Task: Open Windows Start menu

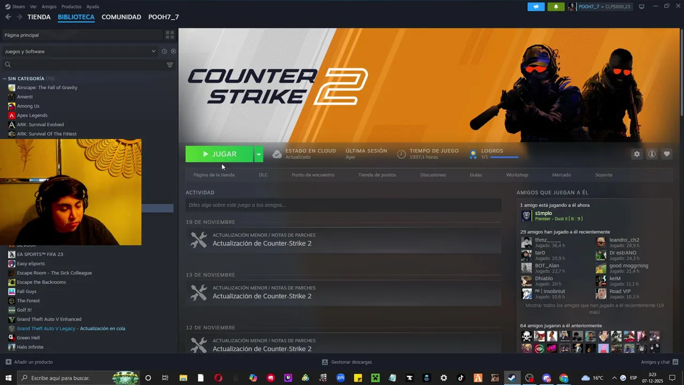Action: tap(9, 378)
